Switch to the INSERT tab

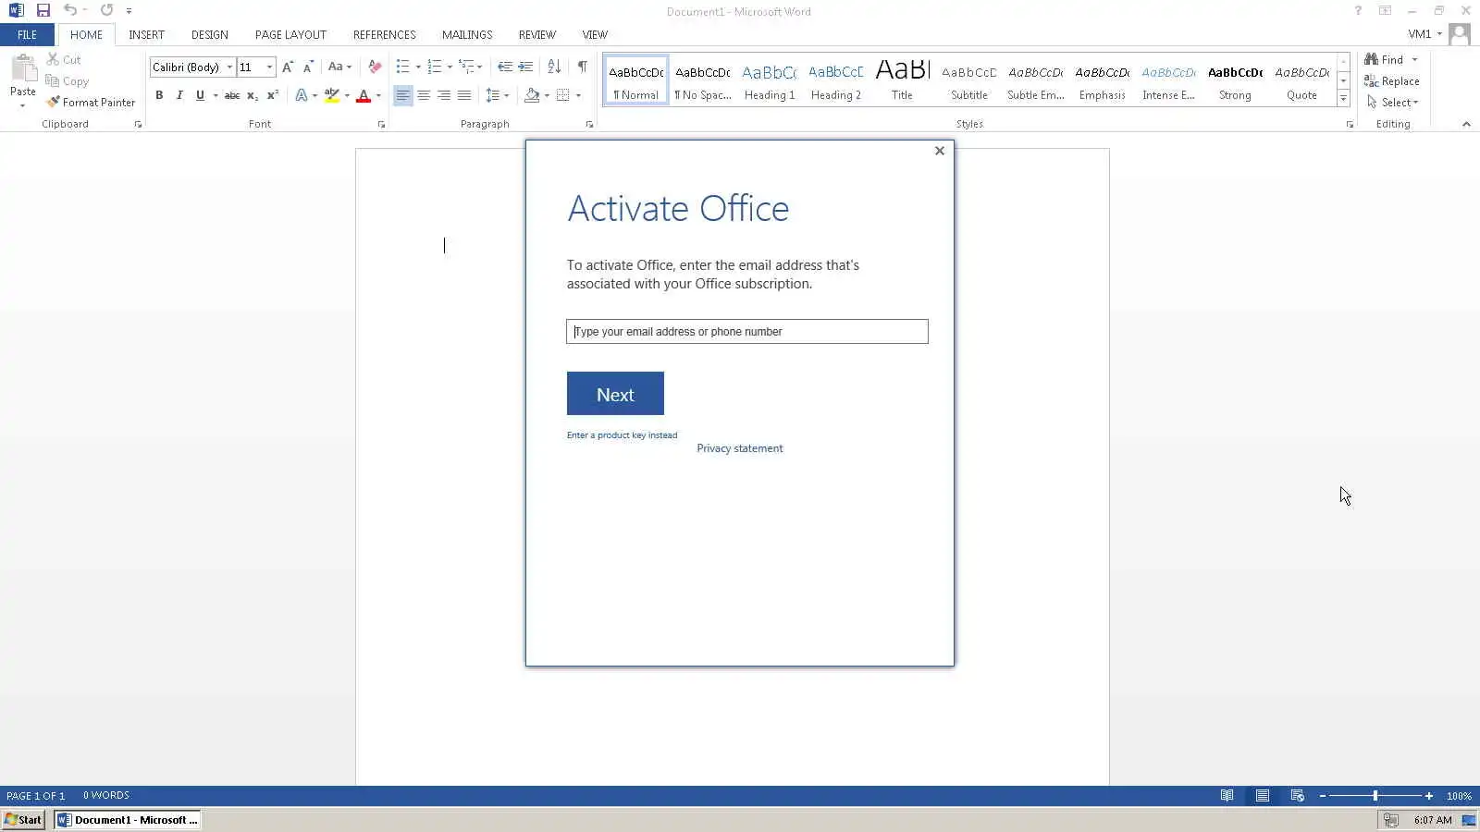(x=146, y=35)
